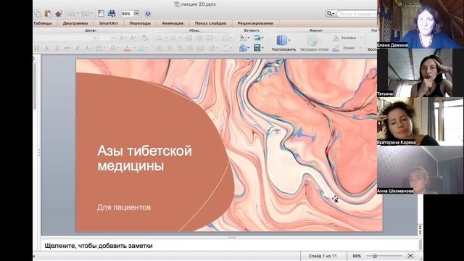Open the Диаграммы ribbon tab
The width and height of the screenshot is (464, 261).
75,23
